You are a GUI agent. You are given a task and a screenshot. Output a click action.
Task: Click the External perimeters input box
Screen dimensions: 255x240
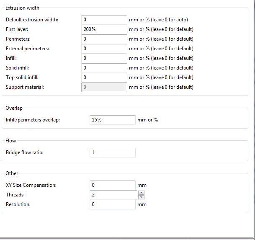[x=104, y=49]
